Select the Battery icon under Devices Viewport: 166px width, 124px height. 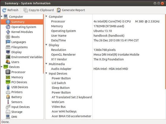(8, 97)
